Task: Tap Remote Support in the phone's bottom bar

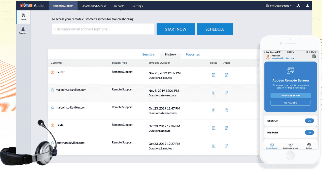Action: tap(272, 146)
